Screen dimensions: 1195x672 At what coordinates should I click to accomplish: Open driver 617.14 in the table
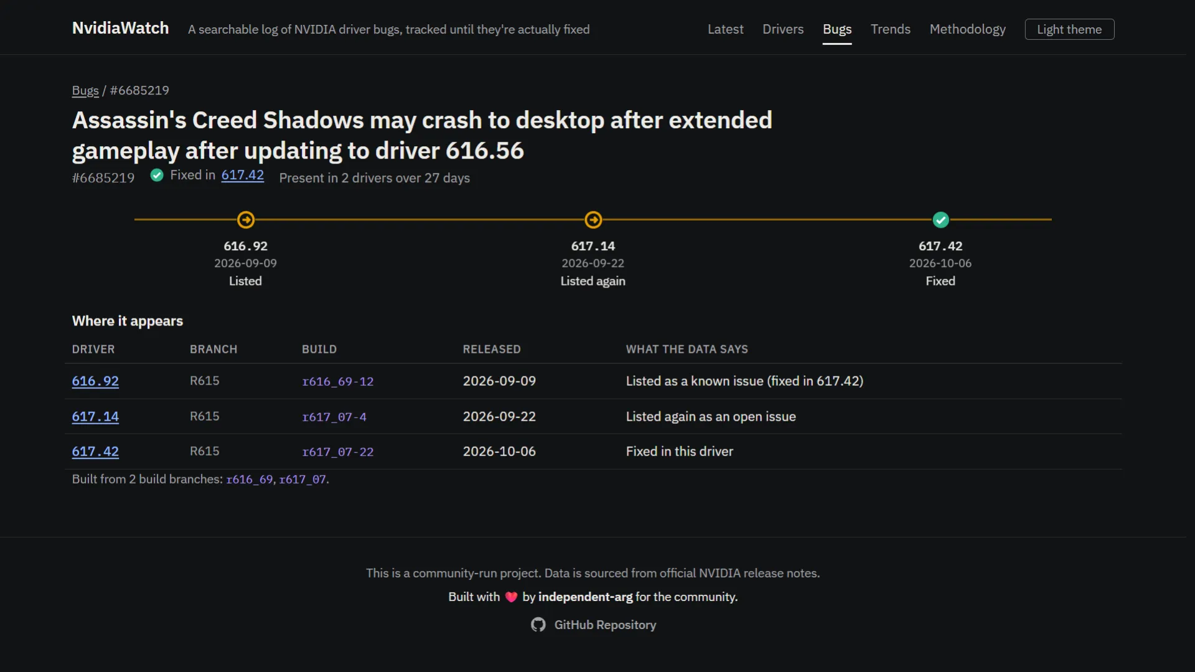click(x=95, y=417)
